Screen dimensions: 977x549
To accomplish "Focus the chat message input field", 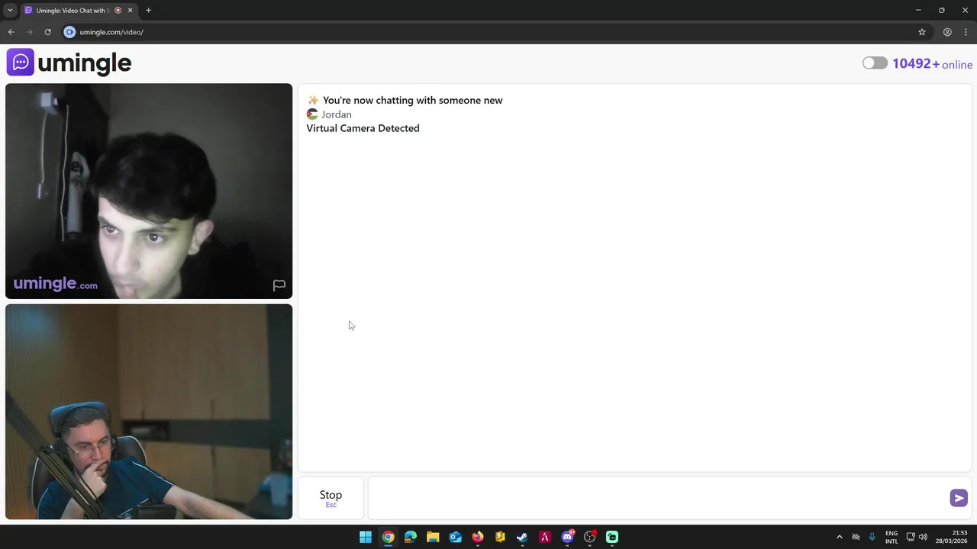I will pos(658,498).
